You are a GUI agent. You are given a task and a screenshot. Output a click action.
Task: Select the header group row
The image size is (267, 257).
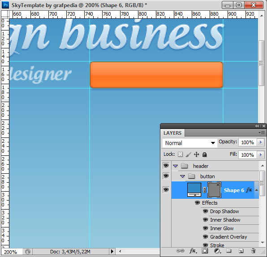coord(215,166)
